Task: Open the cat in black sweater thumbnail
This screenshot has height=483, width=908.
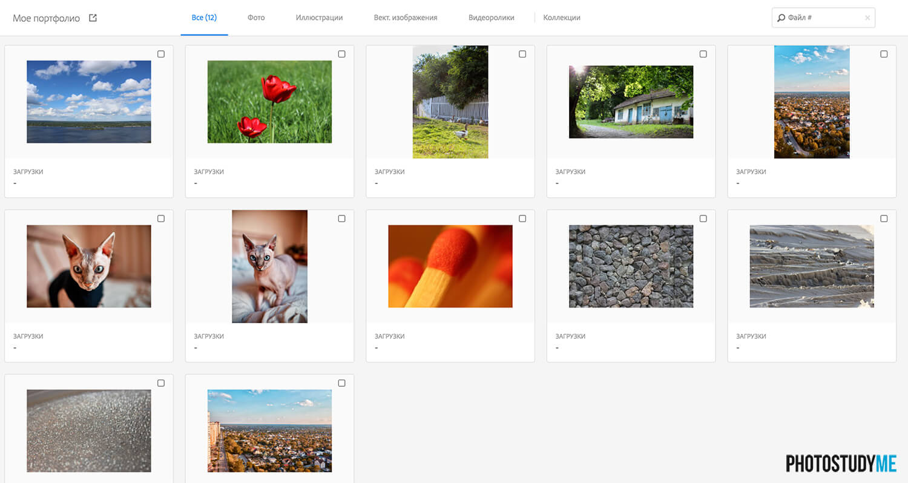Action: (x=89, y=266)
